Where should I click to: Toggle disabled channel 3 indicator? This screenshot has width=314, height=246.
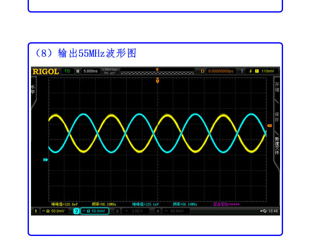tap(117, 211)
